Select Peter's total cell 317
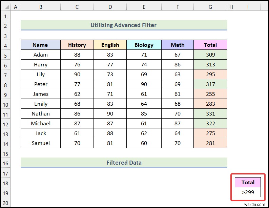 210,84
